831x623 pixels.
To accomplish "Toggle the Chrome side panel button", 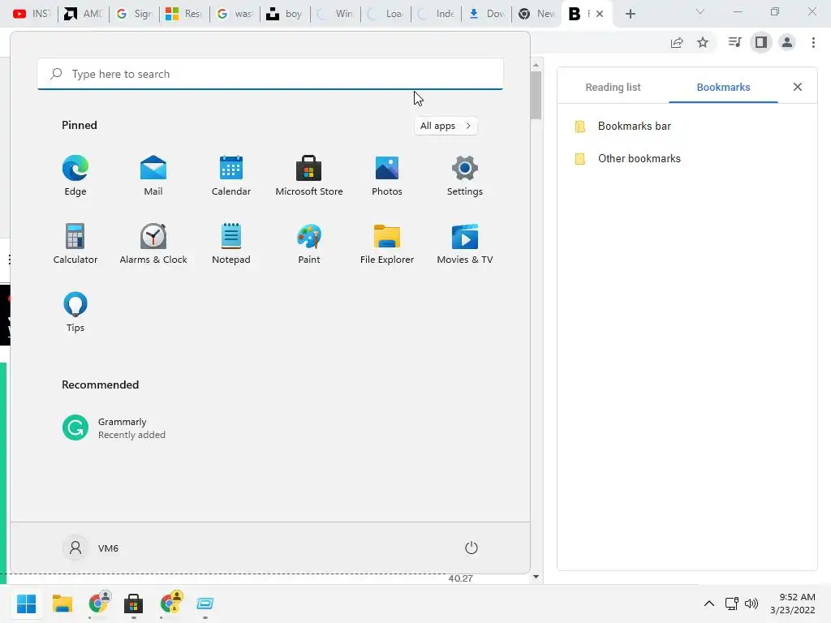I will tap(761, 42).
